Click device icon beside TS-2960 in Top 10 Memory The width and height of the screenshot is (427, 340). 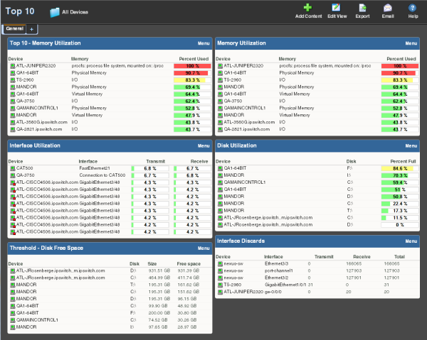[13, 80]
